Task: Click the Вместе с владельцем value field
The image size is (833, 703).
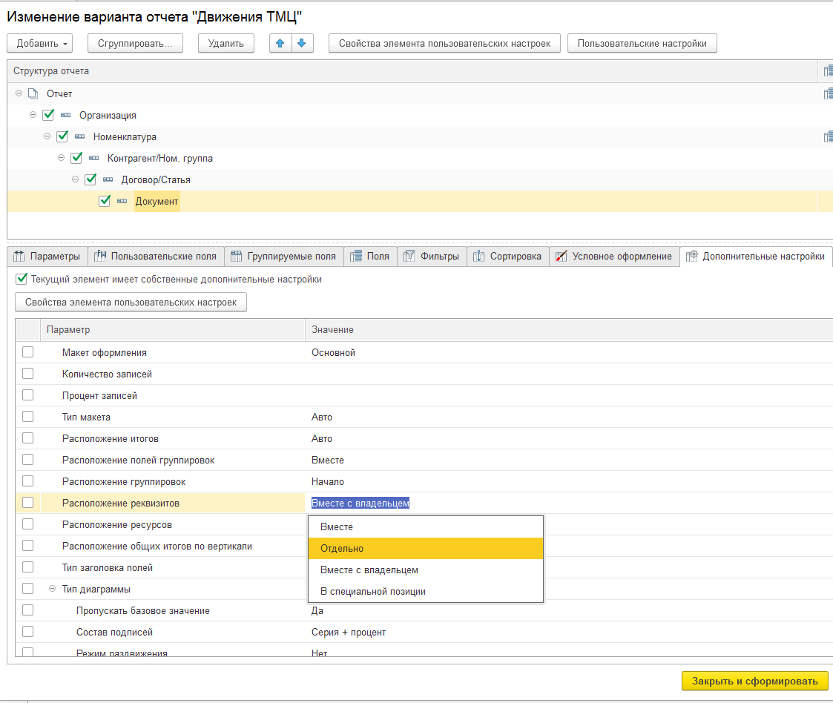Action: [x=360, y=503]
